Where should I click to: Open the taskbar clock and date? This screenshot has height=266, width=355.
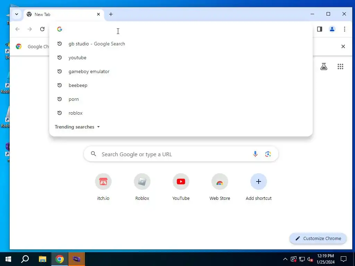click(325, 259)
